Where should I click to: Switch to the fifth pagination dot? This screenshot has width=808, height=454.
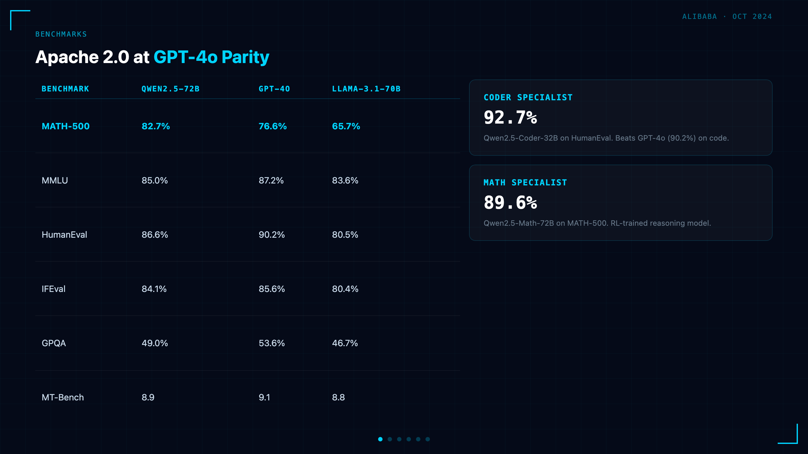418,439
